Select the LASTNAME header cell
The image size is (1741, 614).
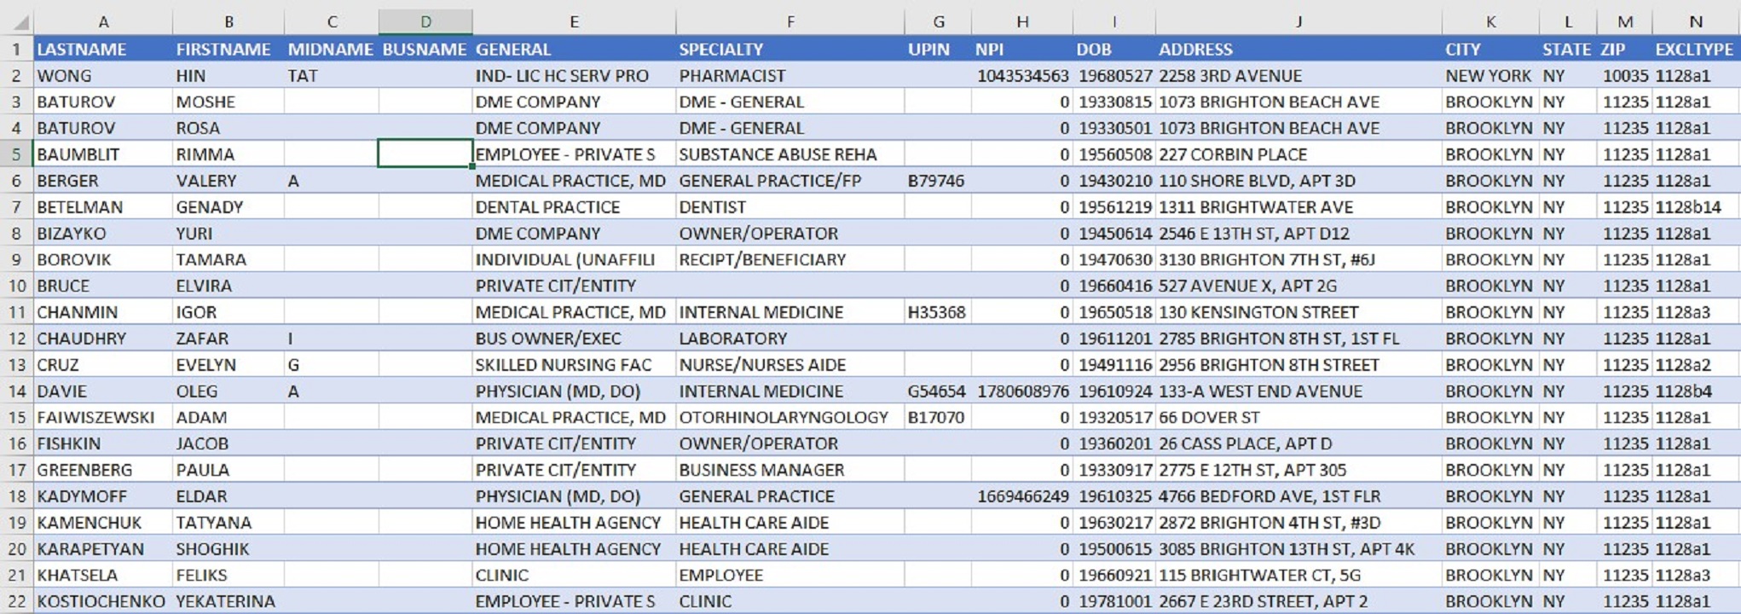[x=82, y=49]
